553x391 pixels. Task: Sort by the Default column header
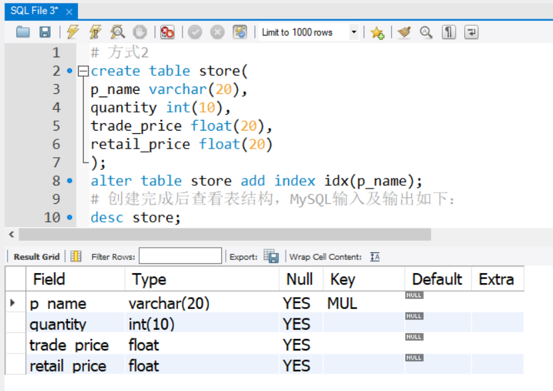[438, 279]
